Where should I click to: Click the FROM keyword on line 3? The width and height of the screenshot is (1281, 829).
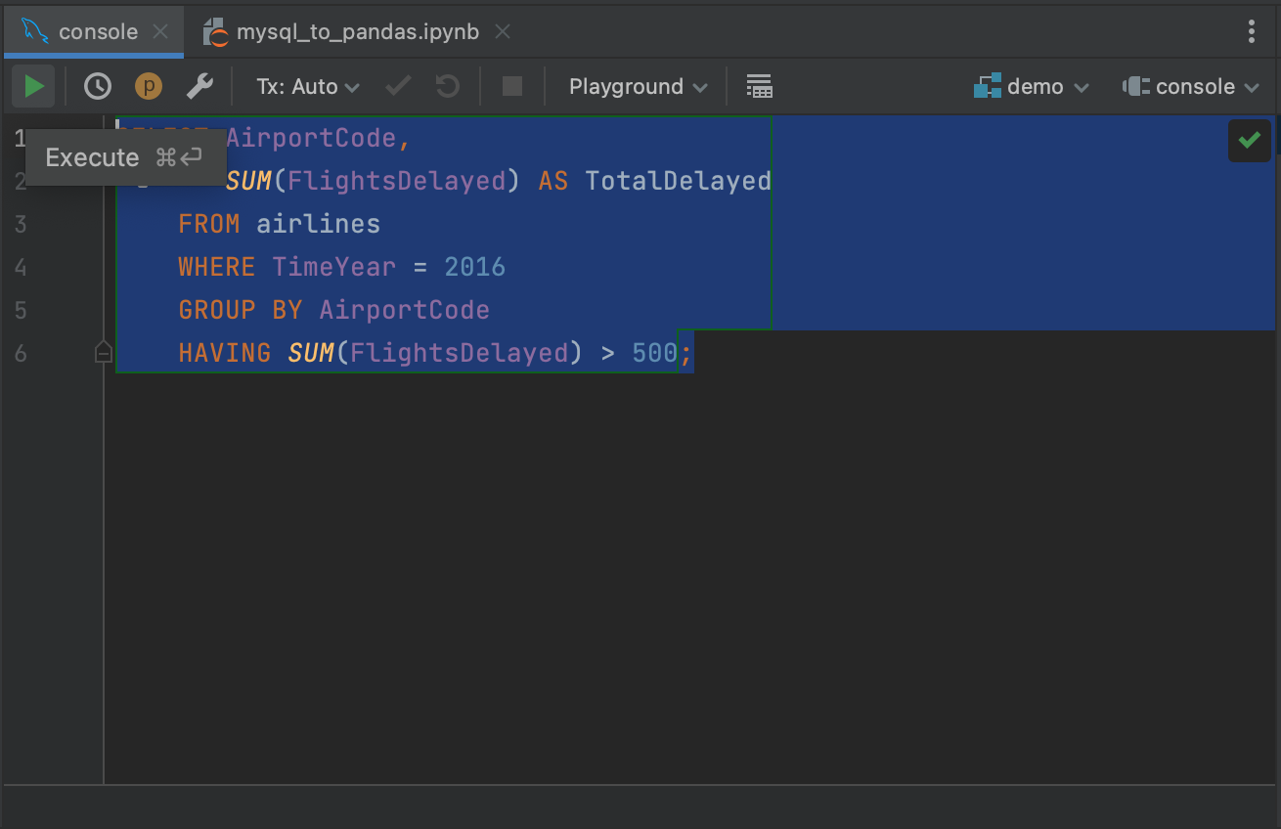coord(209,224)
